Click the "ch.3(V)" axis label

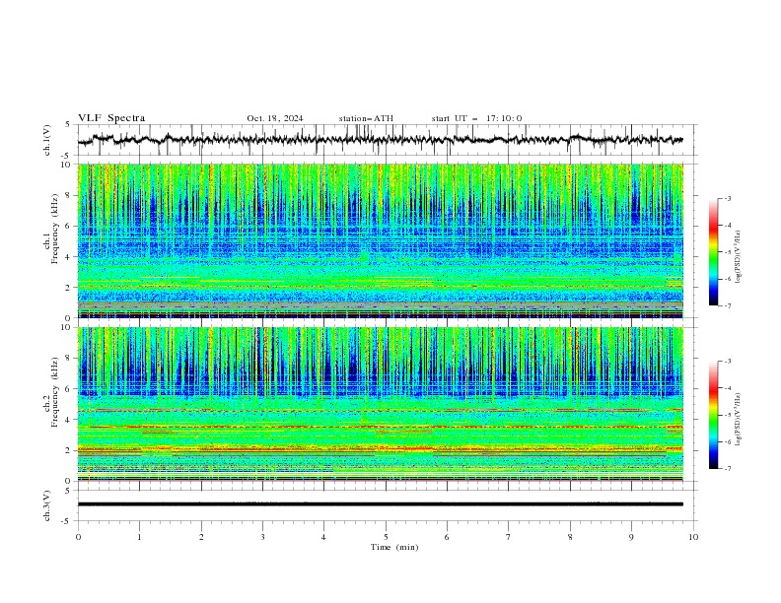point(47,505)
